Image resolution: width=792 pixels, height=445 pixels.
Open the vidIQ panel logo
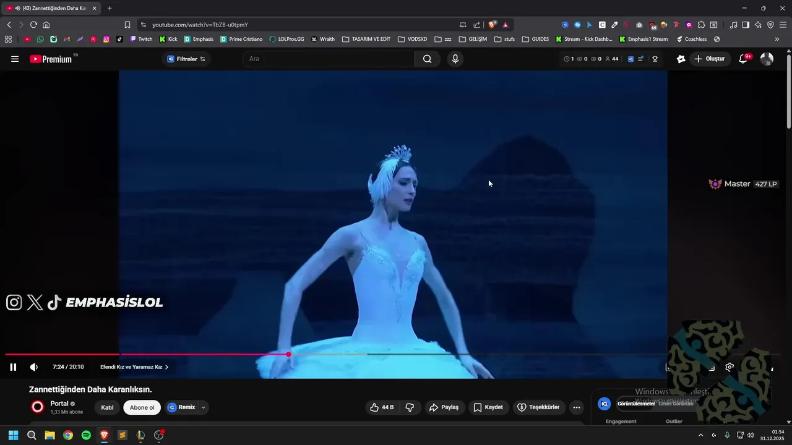tap(605, 404)
